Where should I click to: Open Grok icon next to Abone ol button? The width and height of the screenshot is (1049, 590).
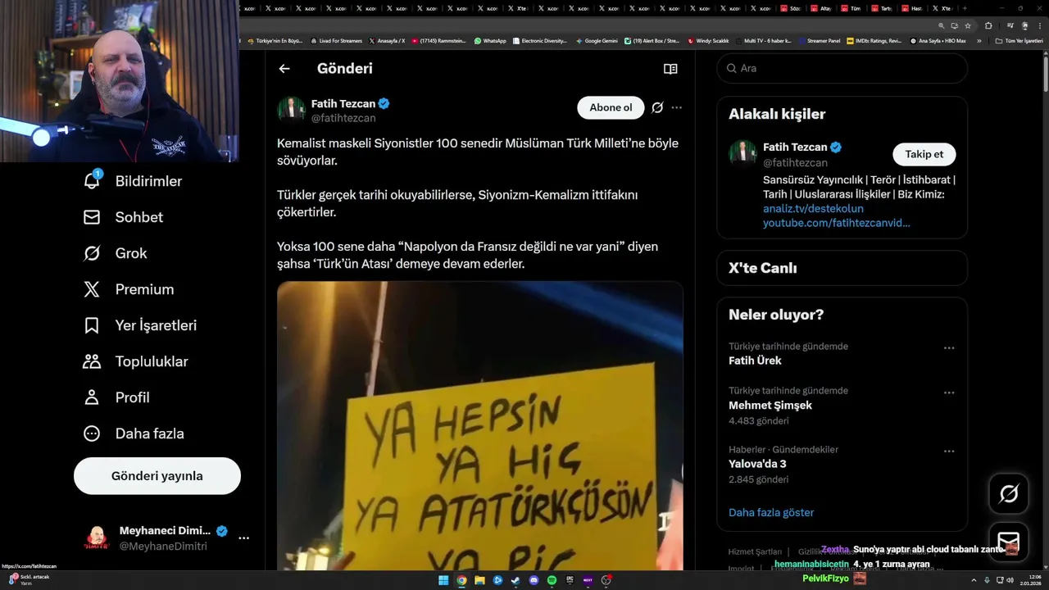pyautogui.click(x=657, y=107)
